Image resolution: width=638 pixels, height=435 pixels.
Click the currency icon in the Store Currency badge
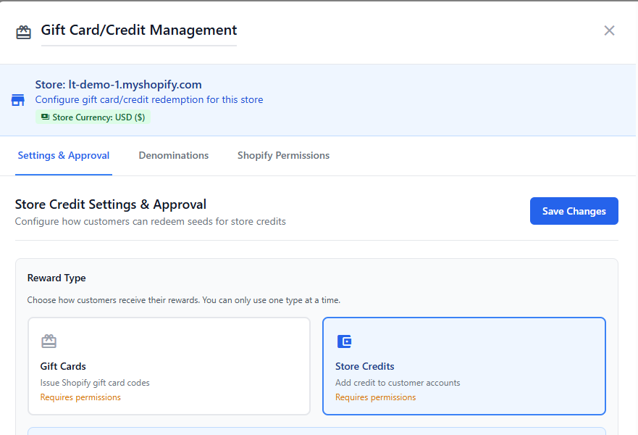(45, 117)
